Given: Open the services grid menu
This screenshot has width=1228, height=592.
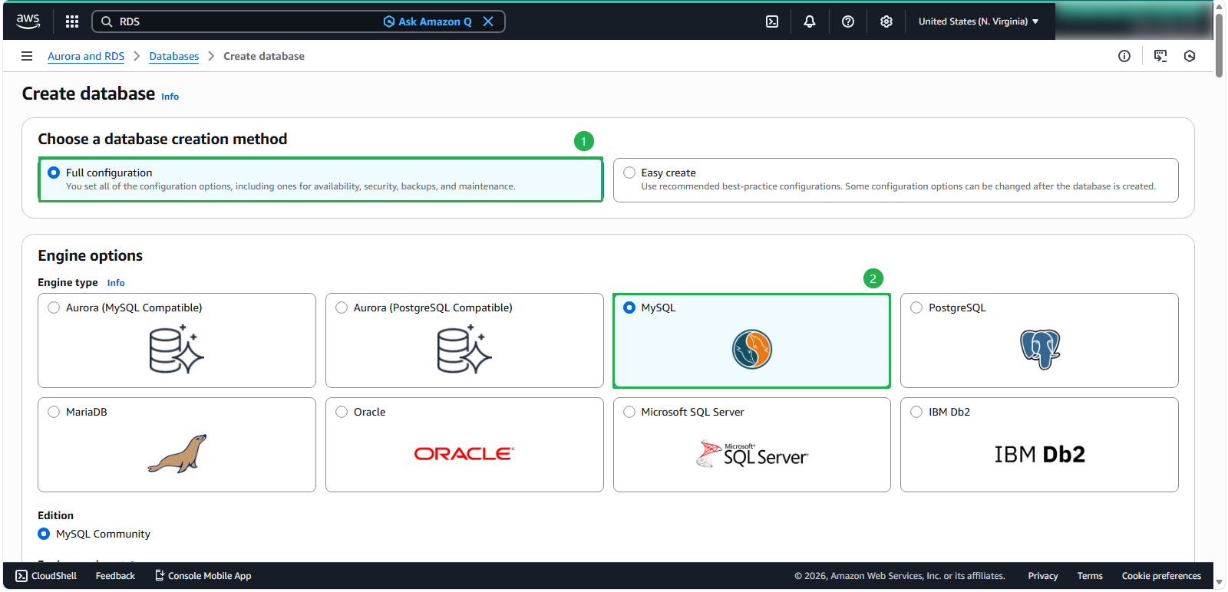Looking at the screenshot, I should click(72, 21).
